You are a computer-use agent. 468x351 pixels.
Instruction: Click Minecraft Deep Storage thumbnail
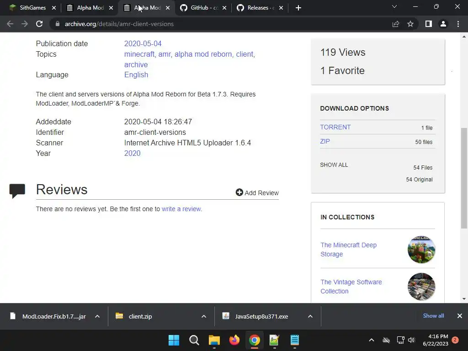[421, 250]
